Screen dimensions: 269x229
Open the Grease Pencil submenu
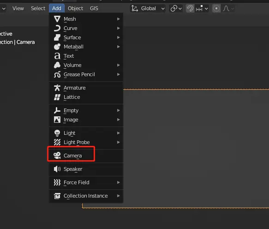point(86,74)
